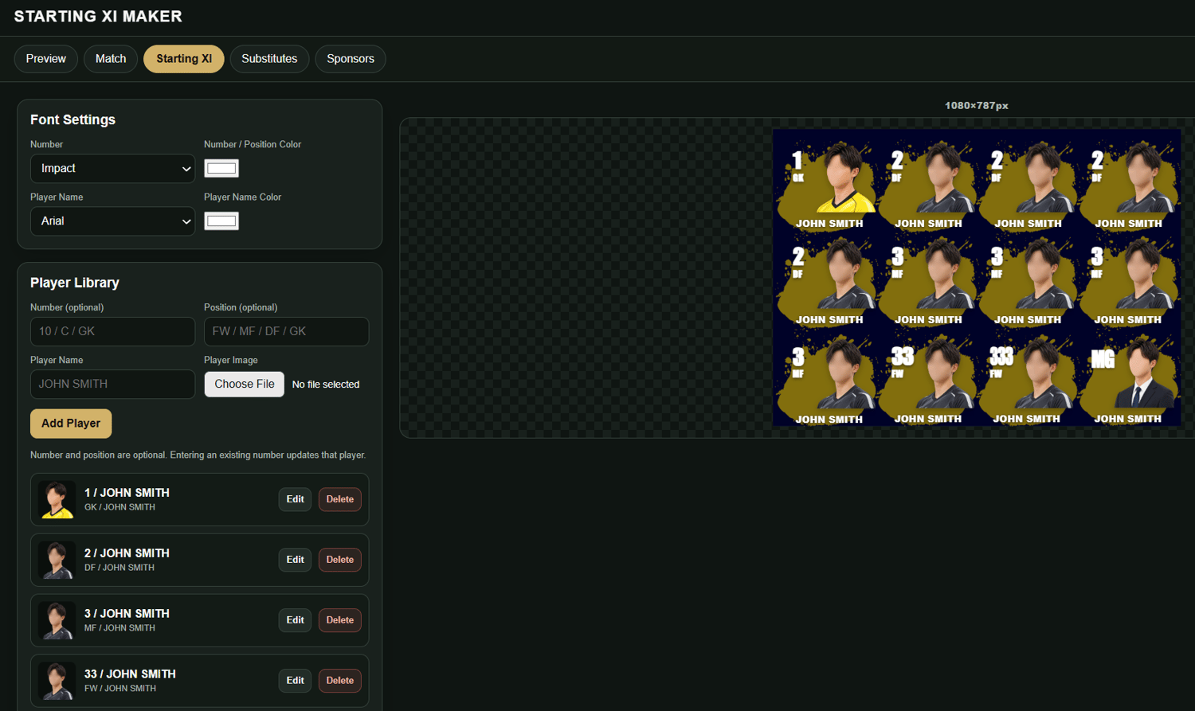Click the 'Player Library' heading
The image size is (1195, 711).
75,283
